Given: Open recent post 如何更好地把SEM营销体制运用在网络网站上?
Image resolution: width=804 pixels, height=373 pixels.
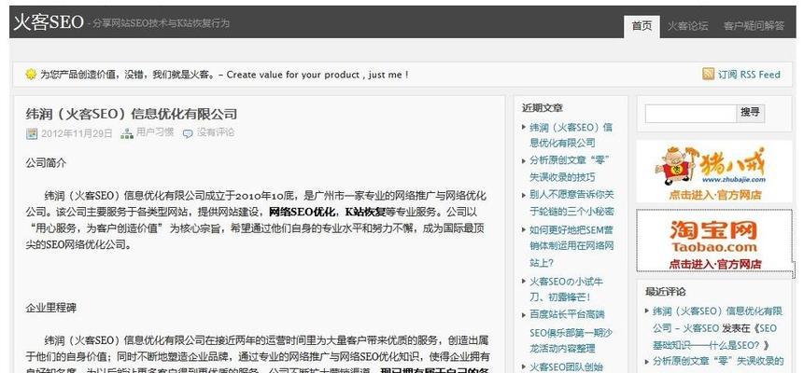Looking at the screenshot, I should (571, 246).
